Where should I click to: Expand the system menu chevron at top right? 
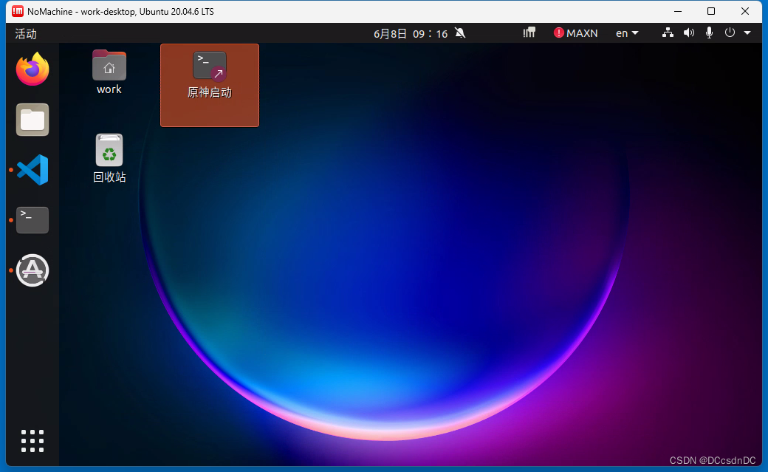coord(747,33)
